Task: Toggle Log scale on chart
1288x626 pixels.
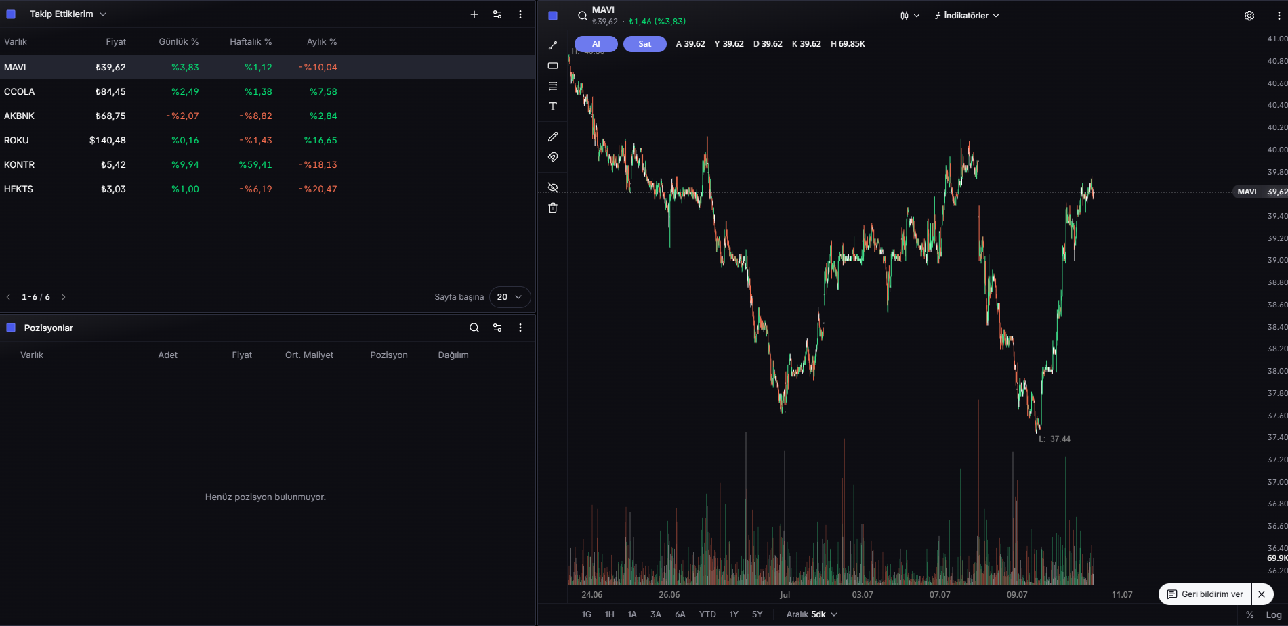Action: click(1274, 614)
